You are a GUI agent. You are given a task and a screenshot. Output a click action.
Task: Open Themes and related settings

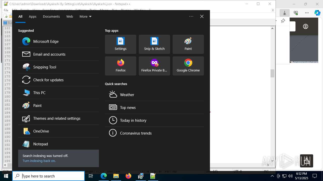[x=59, y=118]
